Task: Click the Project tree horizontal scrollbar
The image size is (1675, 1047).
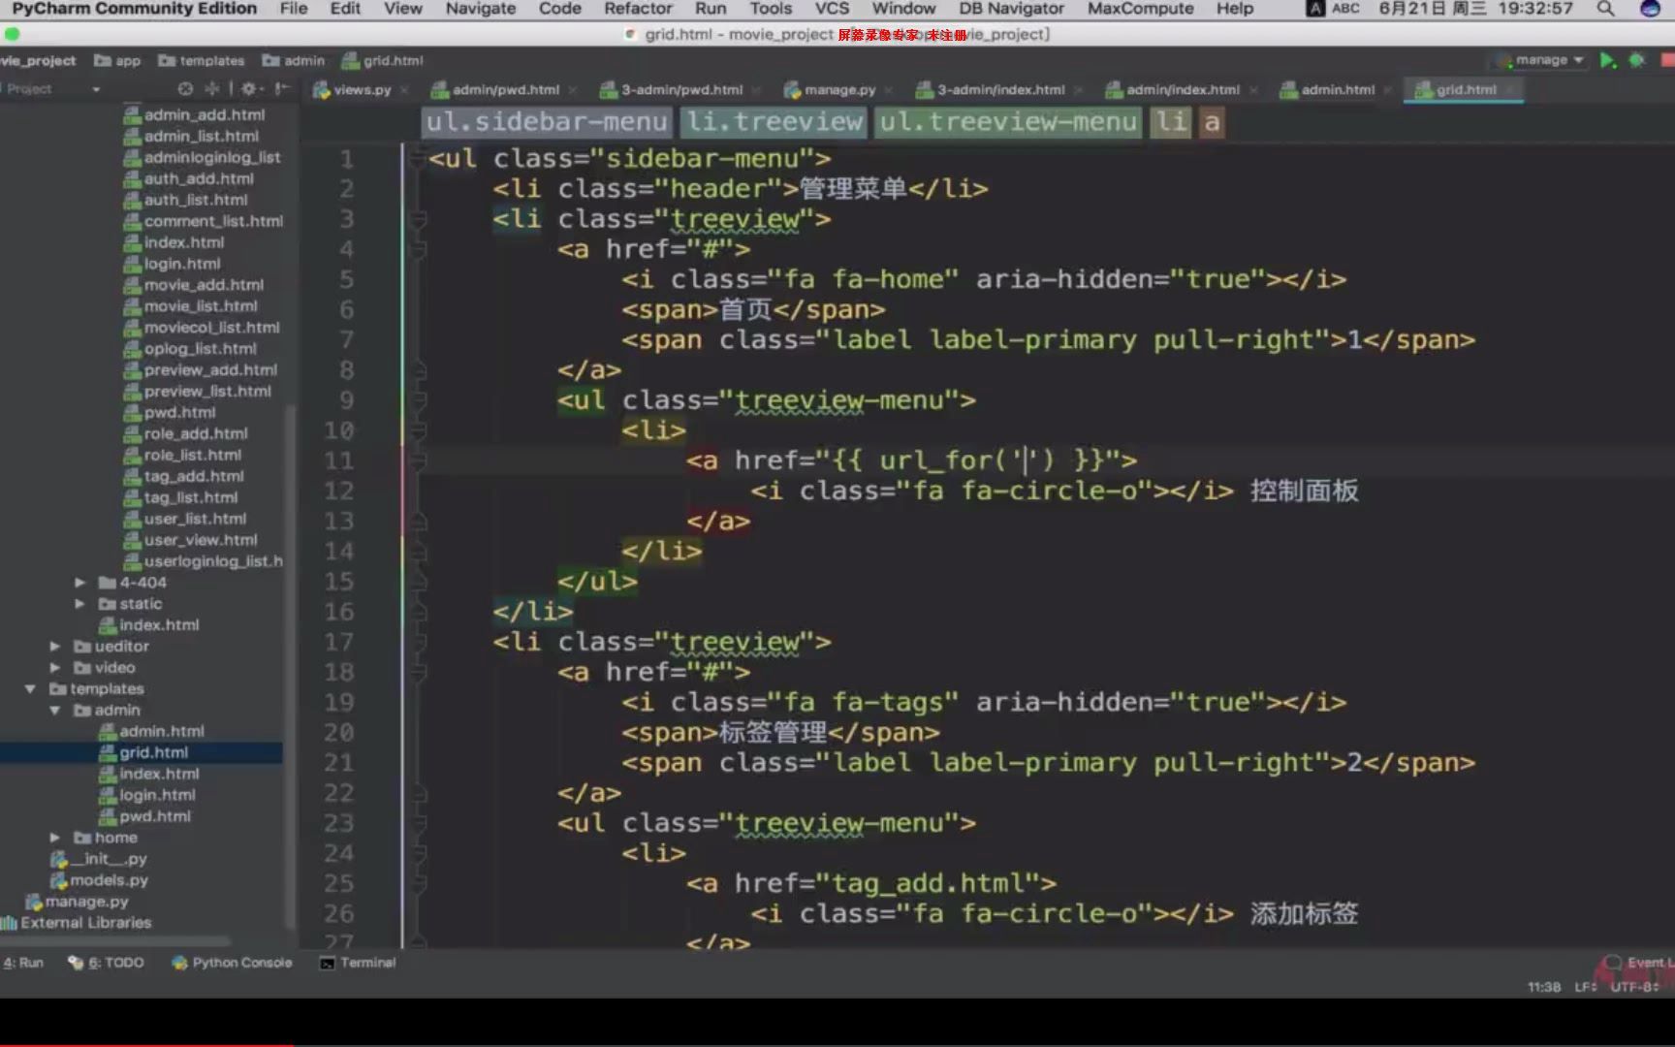Action: (x=116, y=941)
